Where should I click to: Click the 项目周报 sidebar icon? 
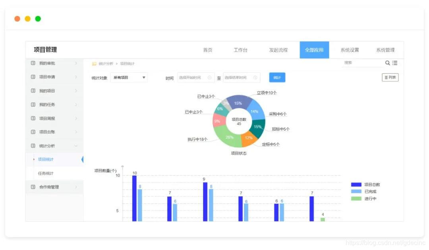[x=34, y=118]
